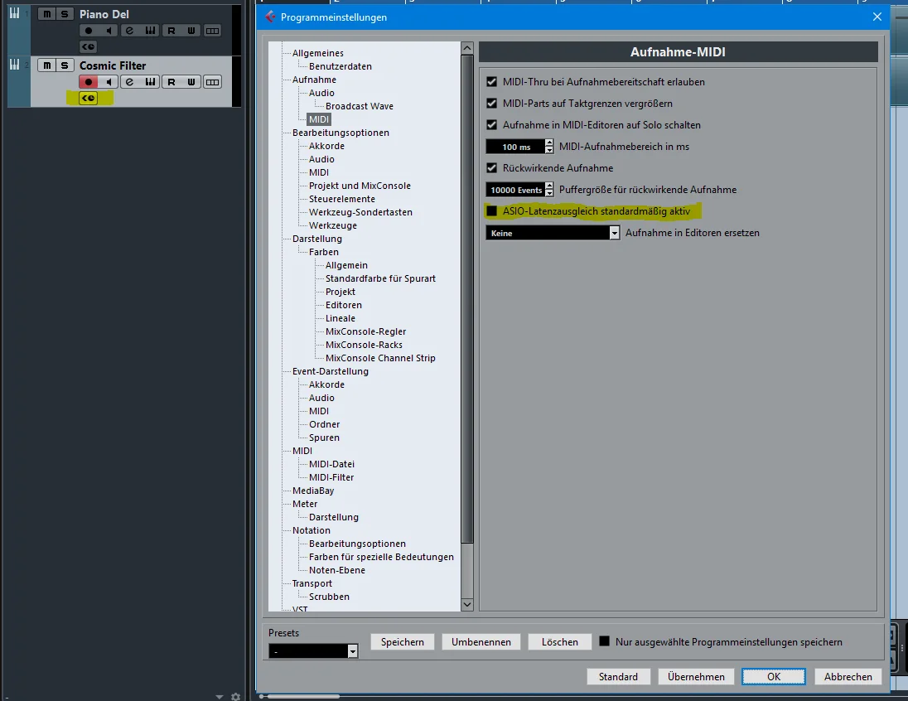This screenshot has width=908, height=701.
Task: Select Broadcast Wave tree entry
Action: click(359, 106)
